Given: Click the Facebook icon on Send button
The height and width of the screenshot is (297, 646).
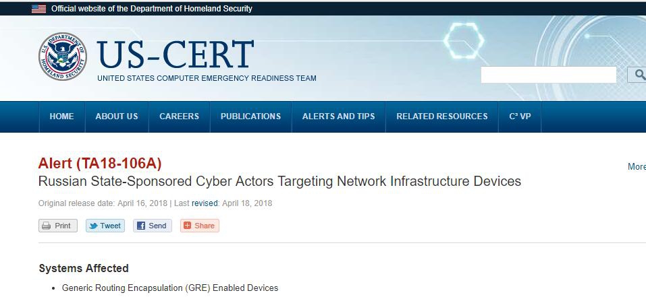Looking at the screenshot, I should coord(141,226).
